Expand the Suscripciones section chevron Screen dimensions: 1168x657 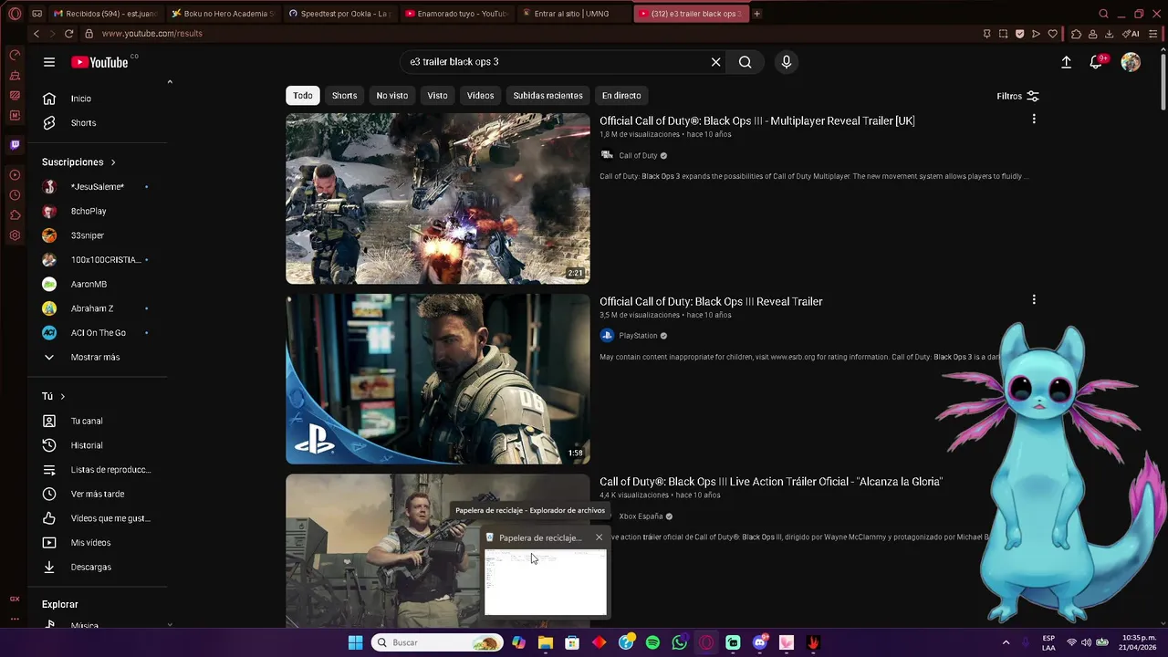tap(113, 162)
